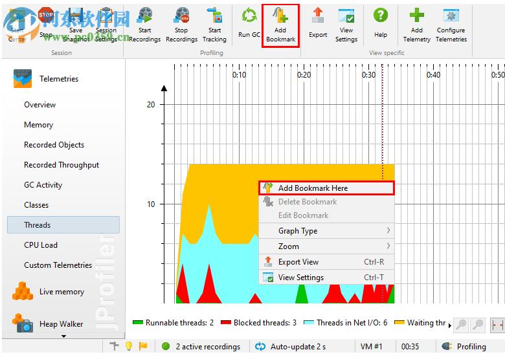Select Overview in the Telemetries list

point(40,105)
